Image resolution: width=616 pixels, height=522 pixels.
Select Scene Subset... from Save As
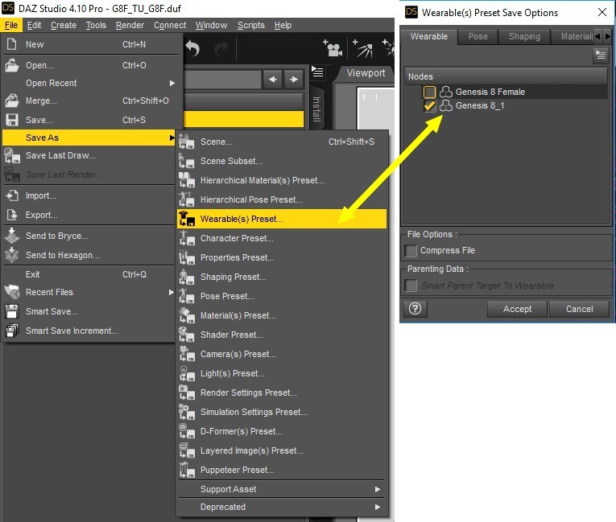282,161
